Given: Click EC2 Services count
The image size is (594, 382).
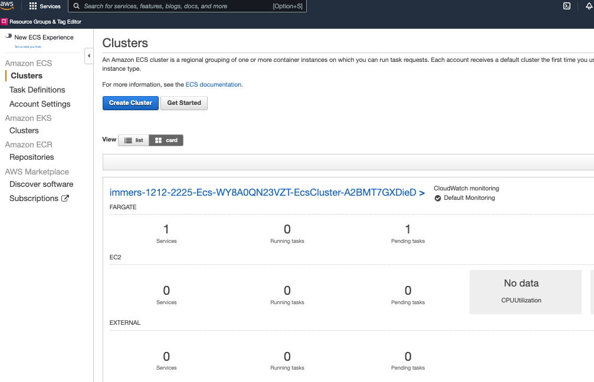Looking at the screenshot, I should [x=166, y=291].
